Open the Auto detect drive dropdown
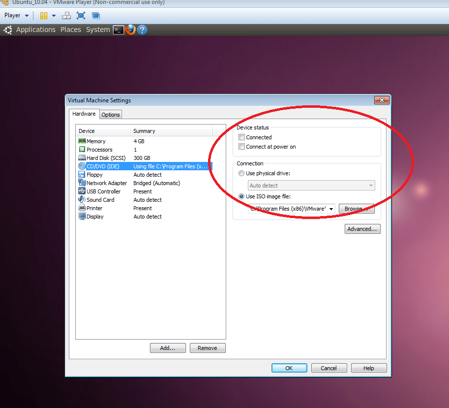 coord(311,186)
